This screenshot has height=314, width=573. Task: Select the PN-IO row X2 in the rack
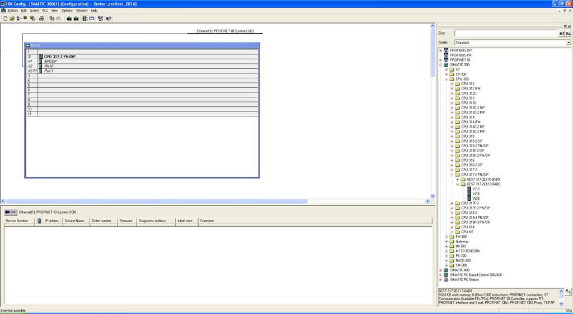[x=148, y=66]
